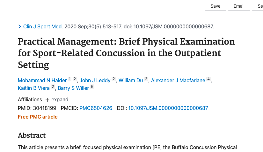
Task: Click the Save button
Action: [216, 6]
